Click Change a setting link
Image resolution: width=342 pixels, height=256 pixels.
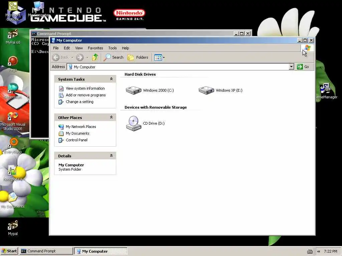(79, 102)
